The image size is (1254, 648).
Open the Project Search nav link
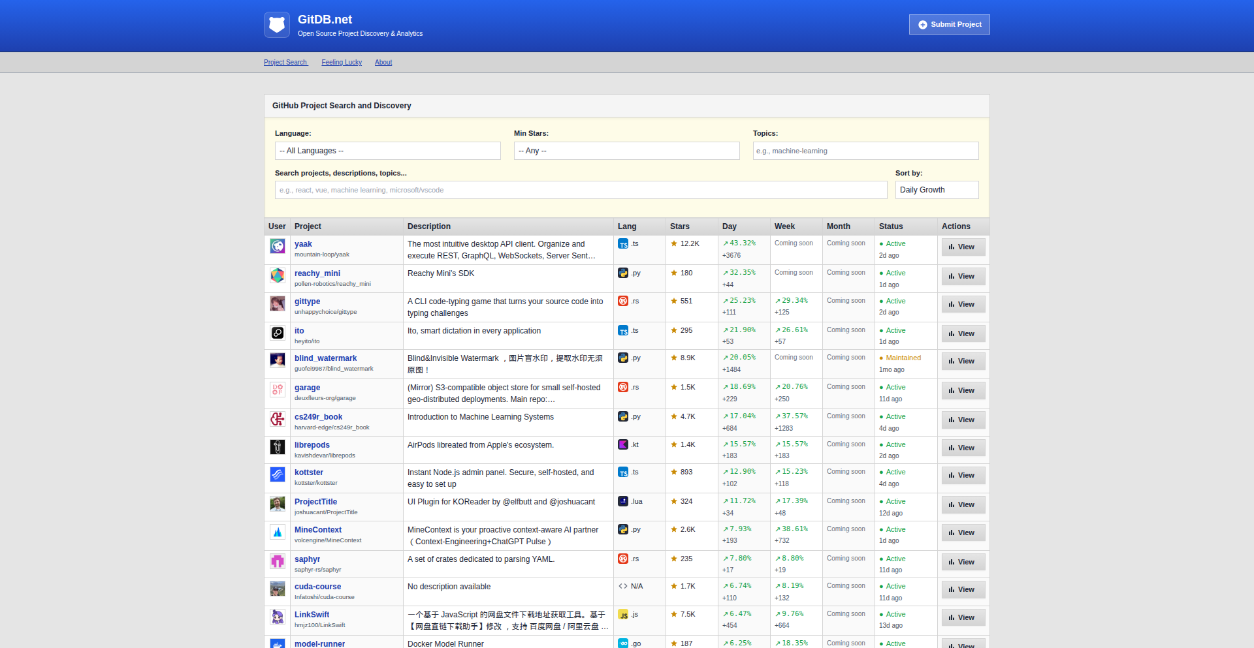tap(285, 63)
